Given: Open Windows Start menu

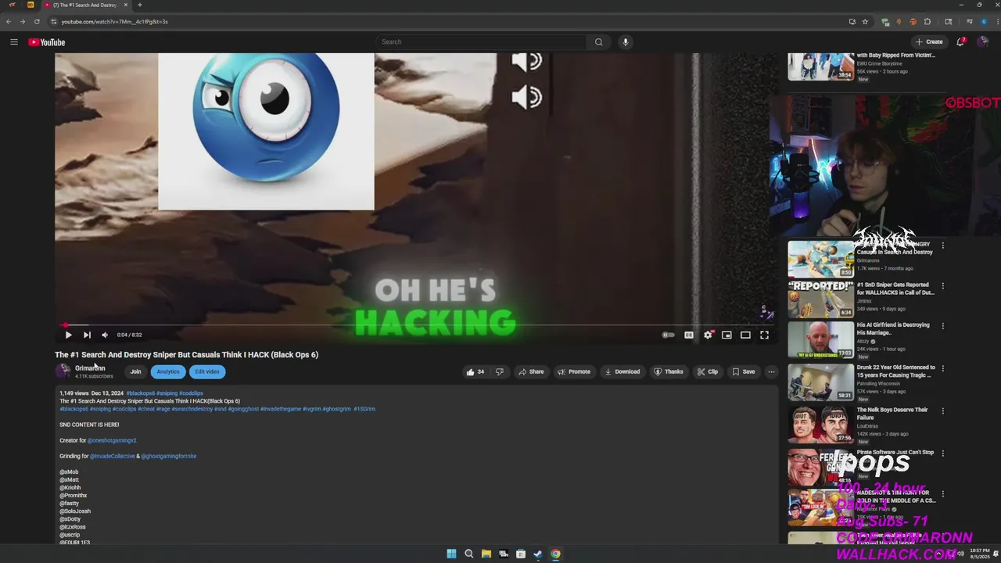Looking at the screenshot, I should click(x=451, y=554).
